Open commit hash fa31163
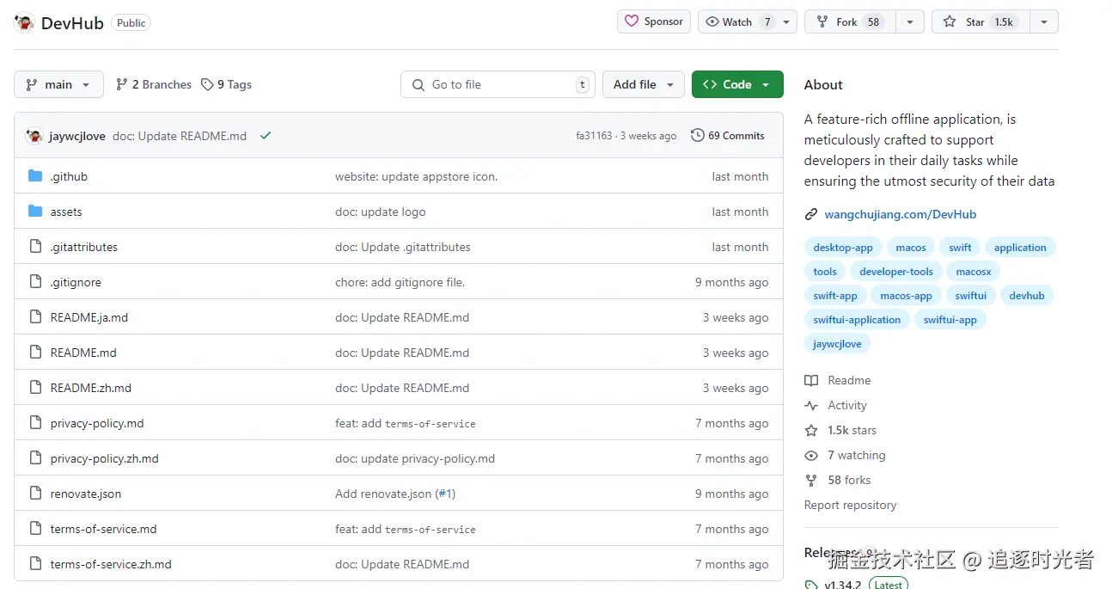The height and width of the screenshot is (589, 1112). 594,136
